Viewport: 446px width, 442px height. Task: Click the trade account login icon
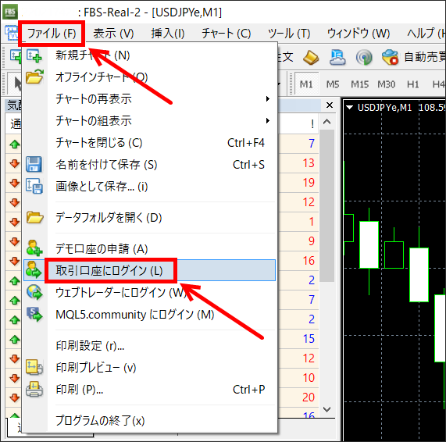click(x=34, y=270)
